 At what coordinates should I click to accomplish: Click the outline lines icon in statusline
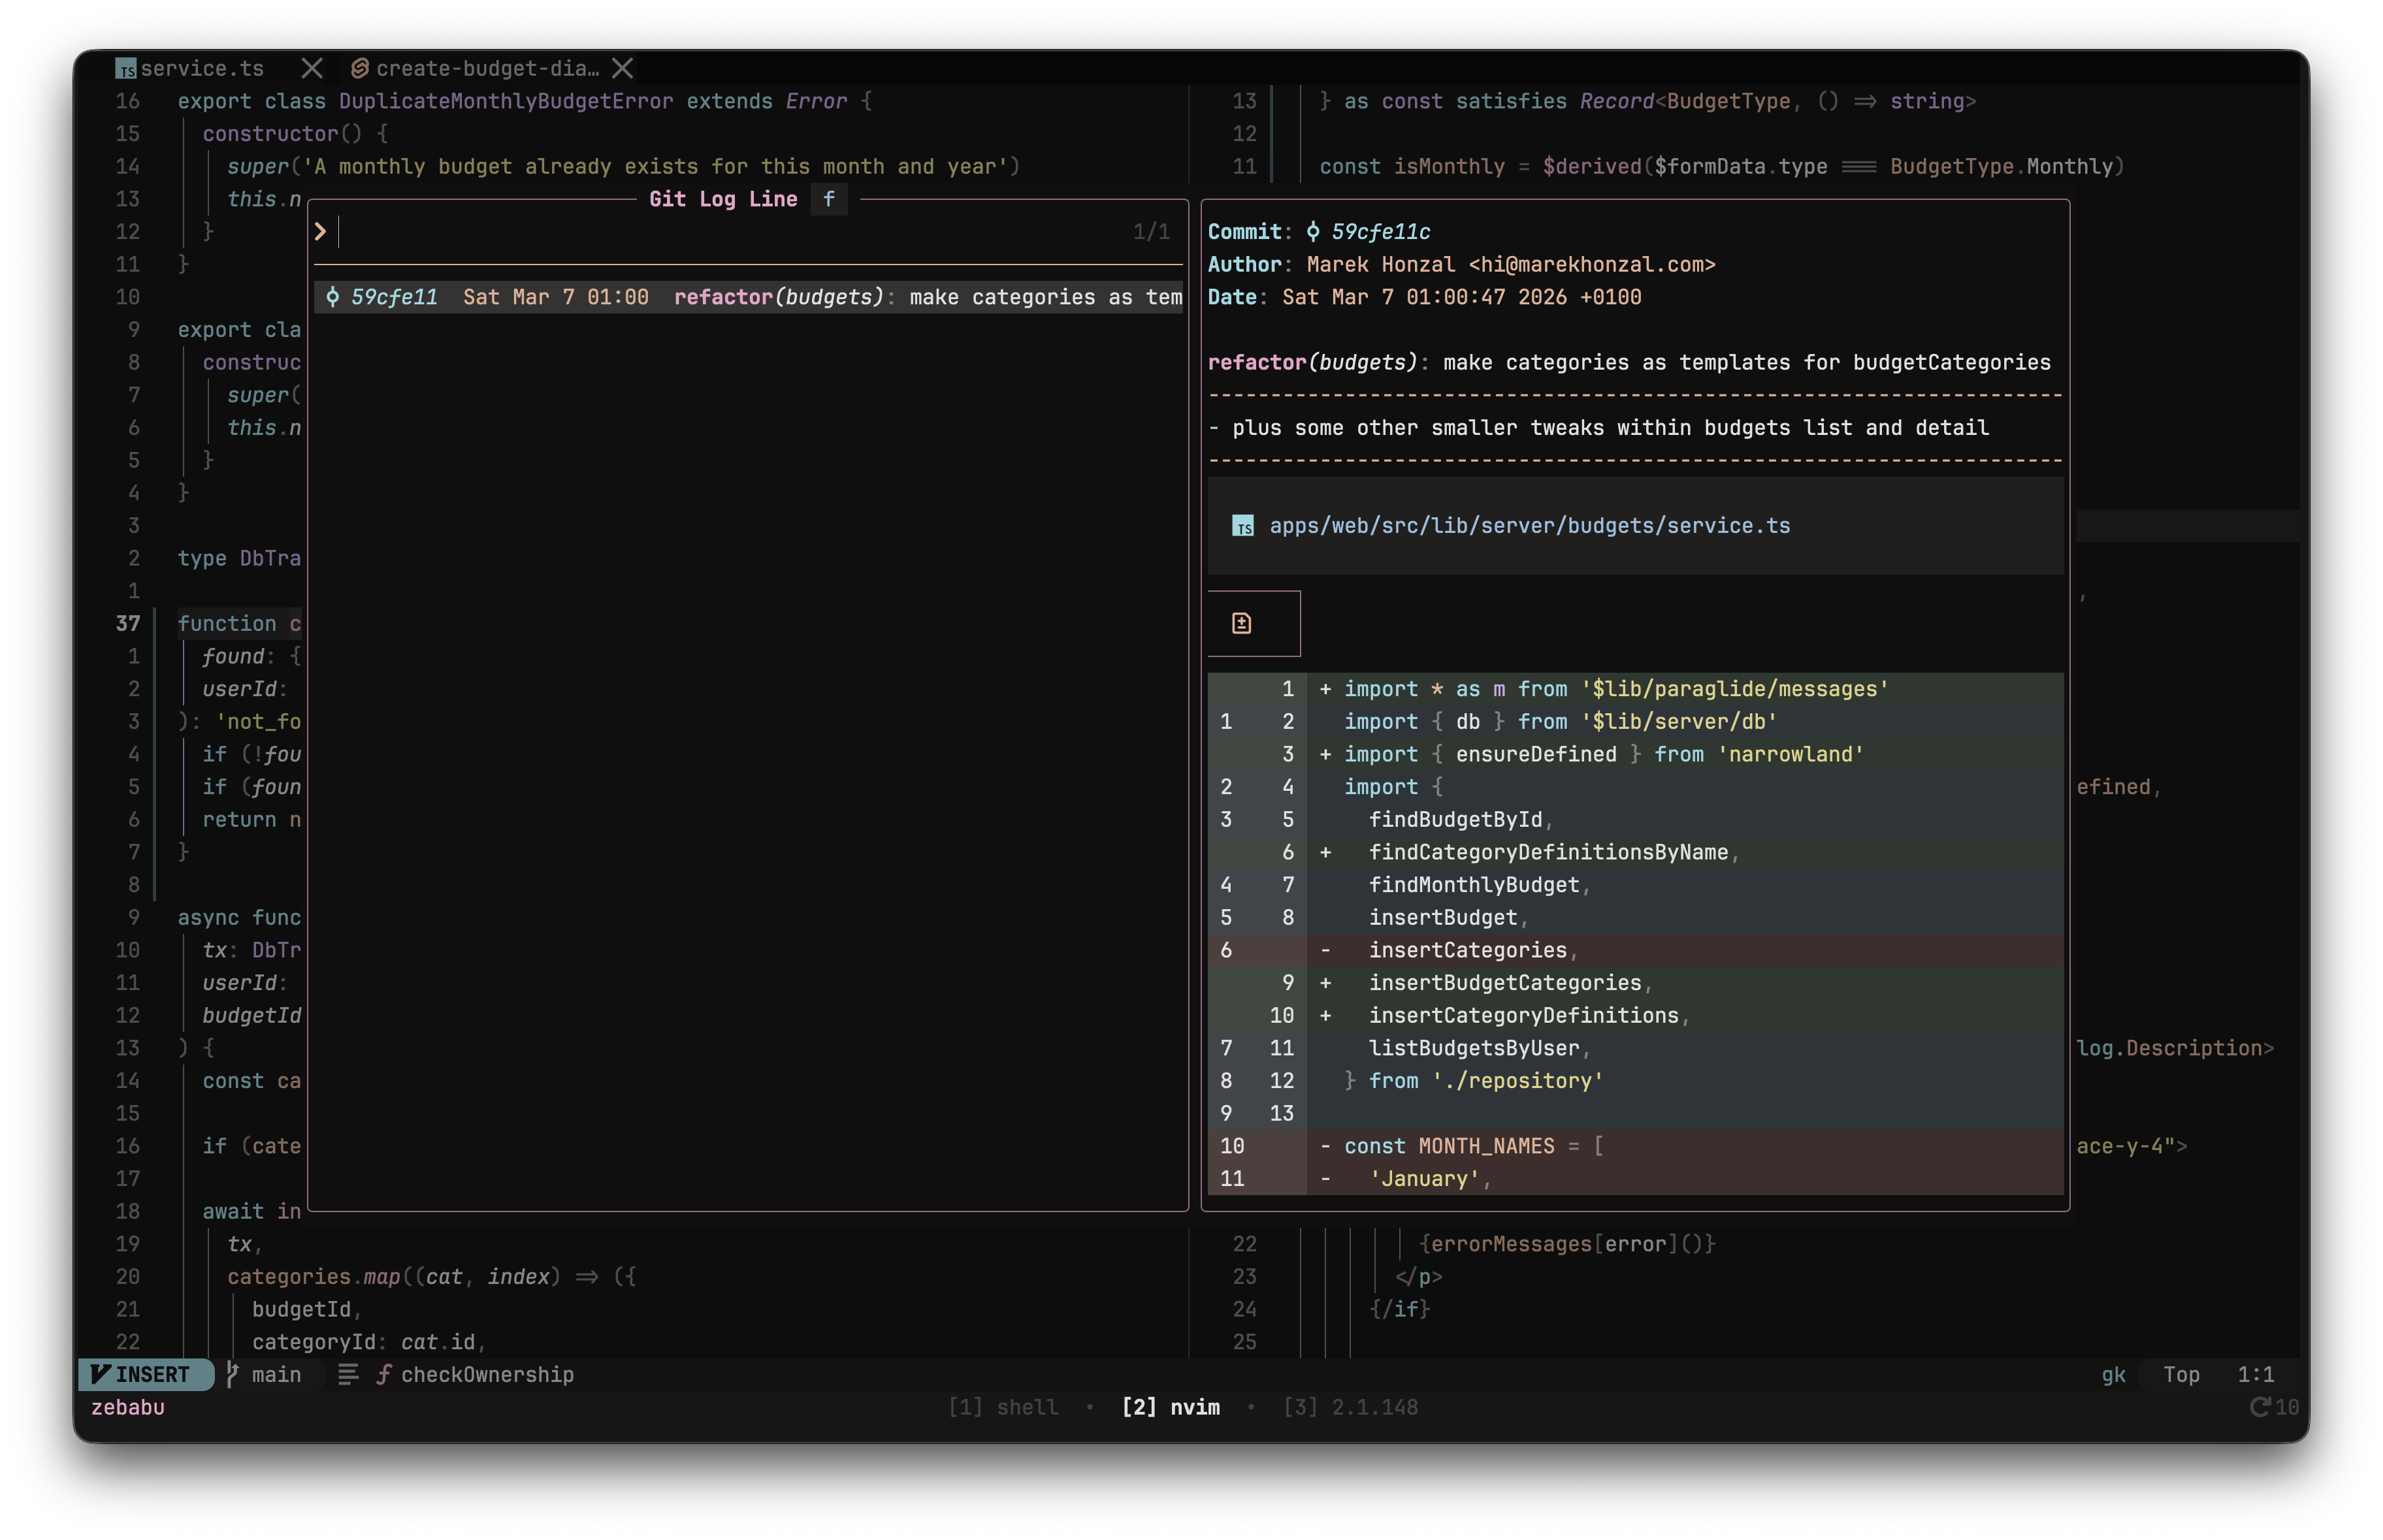[x=348, y=1375]
